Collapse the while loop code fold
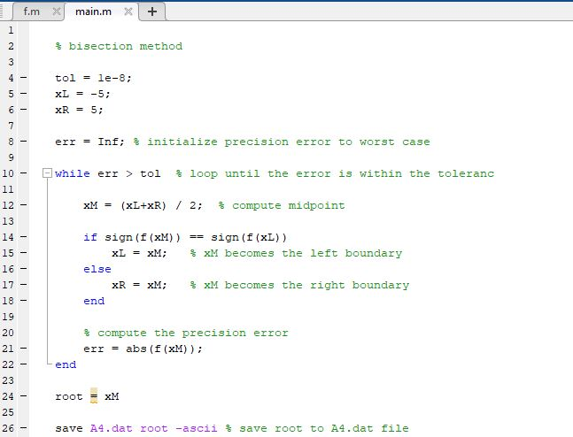 pyautogui.click(x=47, y=173)
